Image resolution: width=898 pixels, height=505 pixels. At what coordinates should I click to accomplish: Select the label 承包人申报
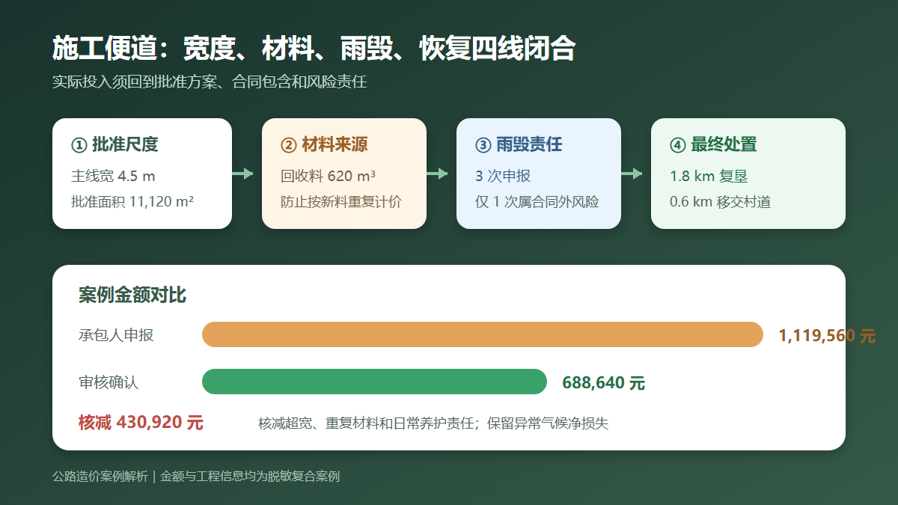pos(116,335)
